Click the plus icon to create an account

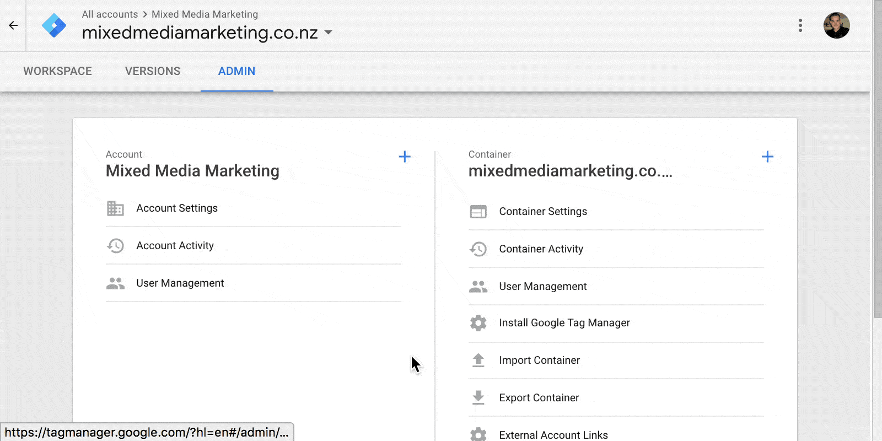(405, 157)
